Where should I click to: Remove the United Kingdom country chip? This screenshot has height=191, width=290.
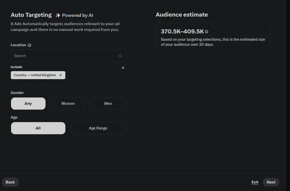click(61, 75)
